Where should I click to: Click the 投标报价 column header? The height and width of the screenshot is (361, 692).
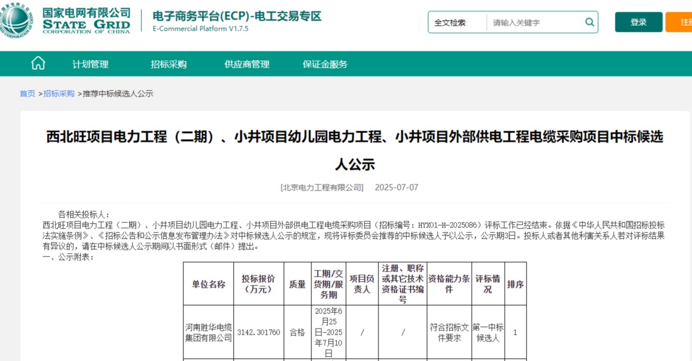258,284
